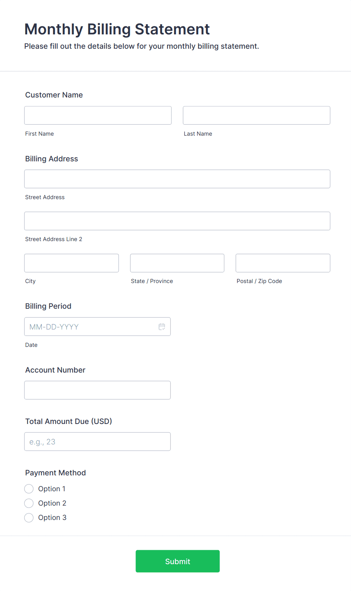Select the Option 1 payment method
The height and width of the screenshot is (591, 351).
pyautogui.click(x=29, y=489)
